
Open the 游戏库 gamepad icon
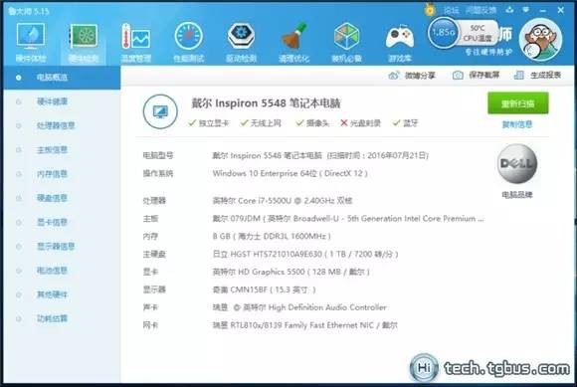coord(399,41)
